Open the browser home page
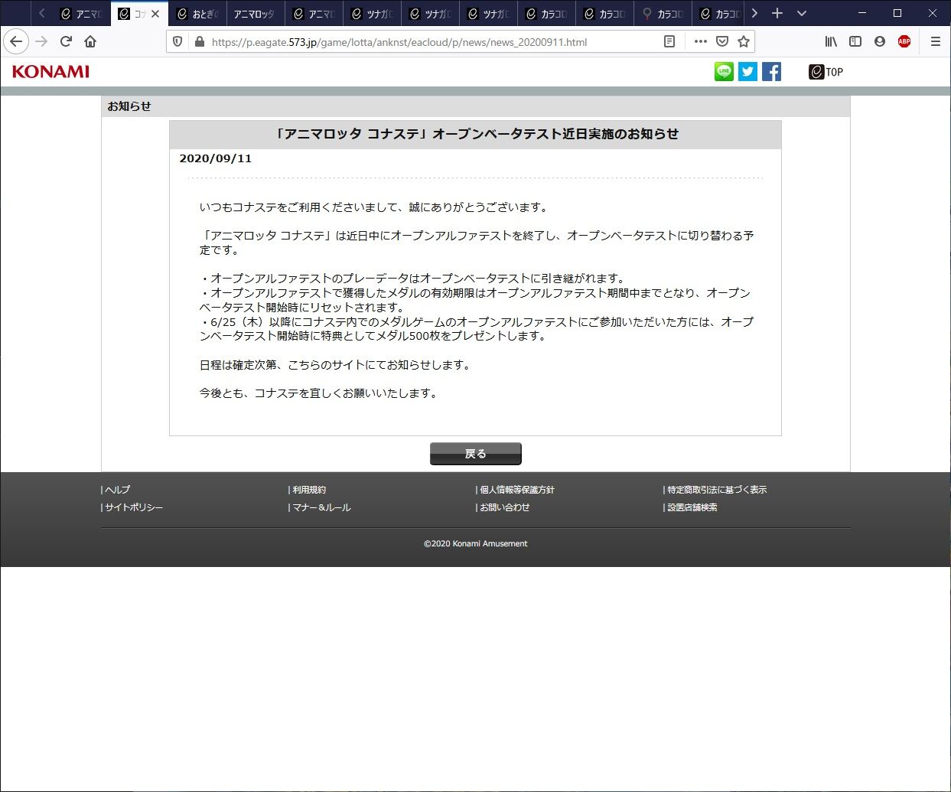Image resolution: width=951 pixels, height=792 pixels. tap(90, 41)
